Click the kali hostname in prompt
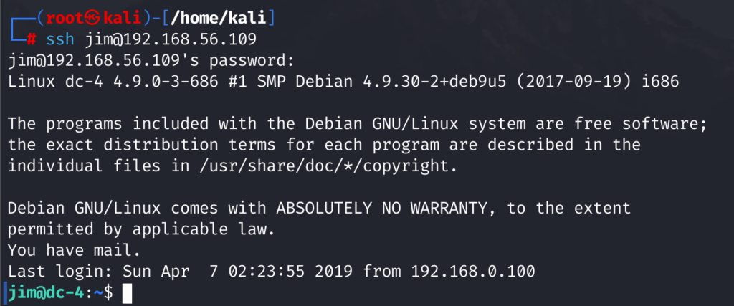This screenshot has width=734, height=306. (123, 19)
